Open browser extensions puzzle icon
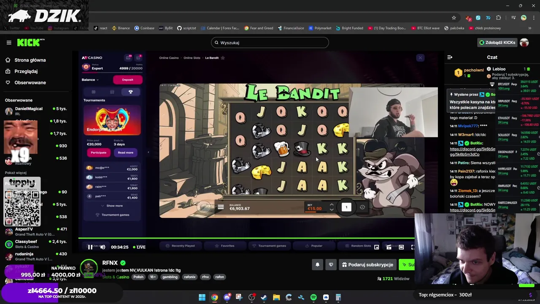This screenshot has height=304, width=540. click(499, 18)
